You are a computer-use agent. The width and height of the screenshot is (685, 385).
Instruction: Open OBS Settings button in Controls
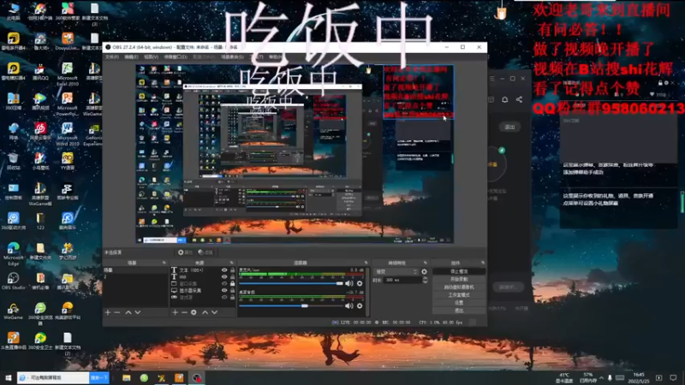[459, 303]
